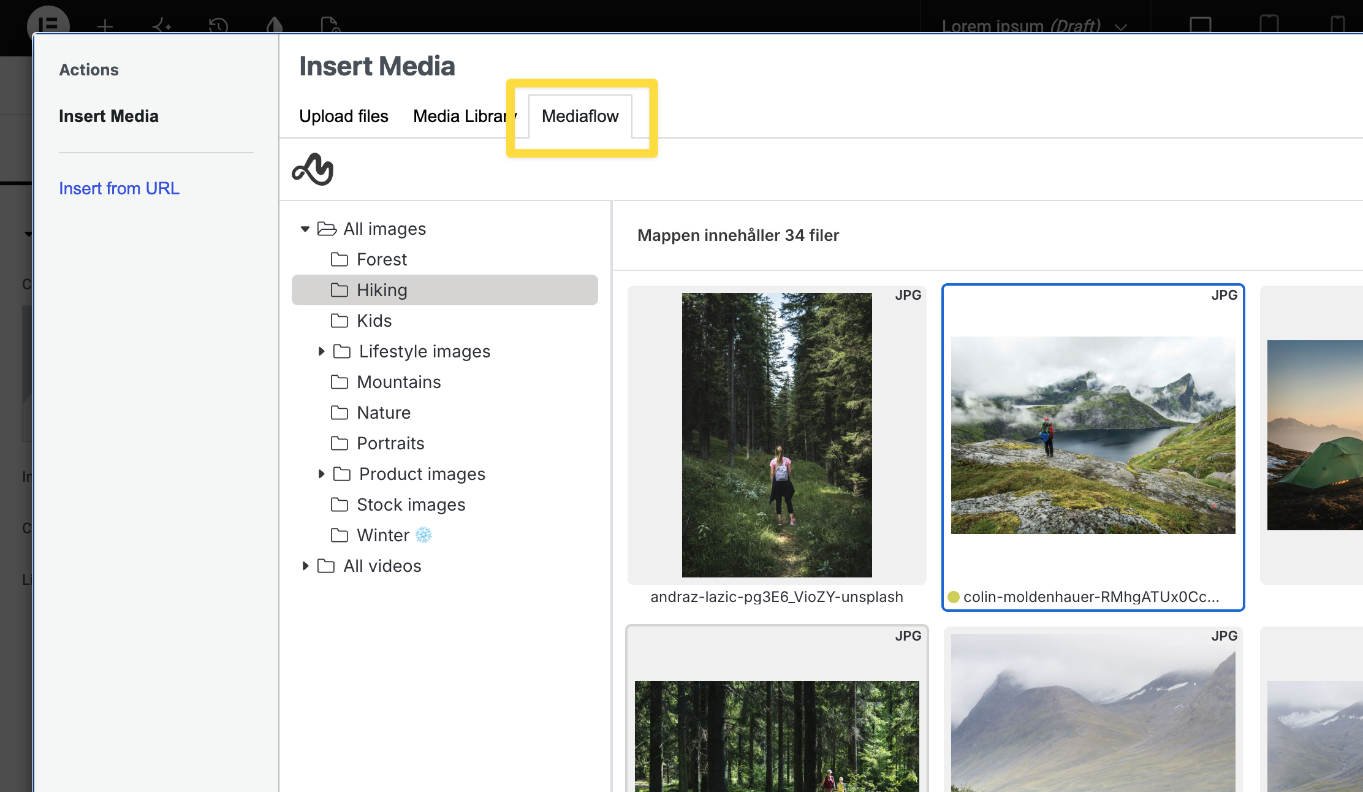Click the plus add-element icon in the top bar
The height and width of the screenshot is (792, 1363).
click(105, 25)
